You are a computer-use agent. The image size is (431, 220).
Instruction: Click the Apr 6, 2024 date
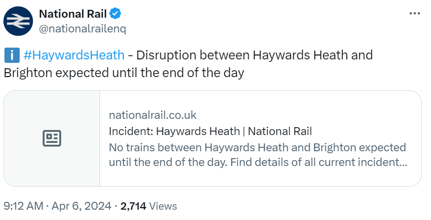82,206
